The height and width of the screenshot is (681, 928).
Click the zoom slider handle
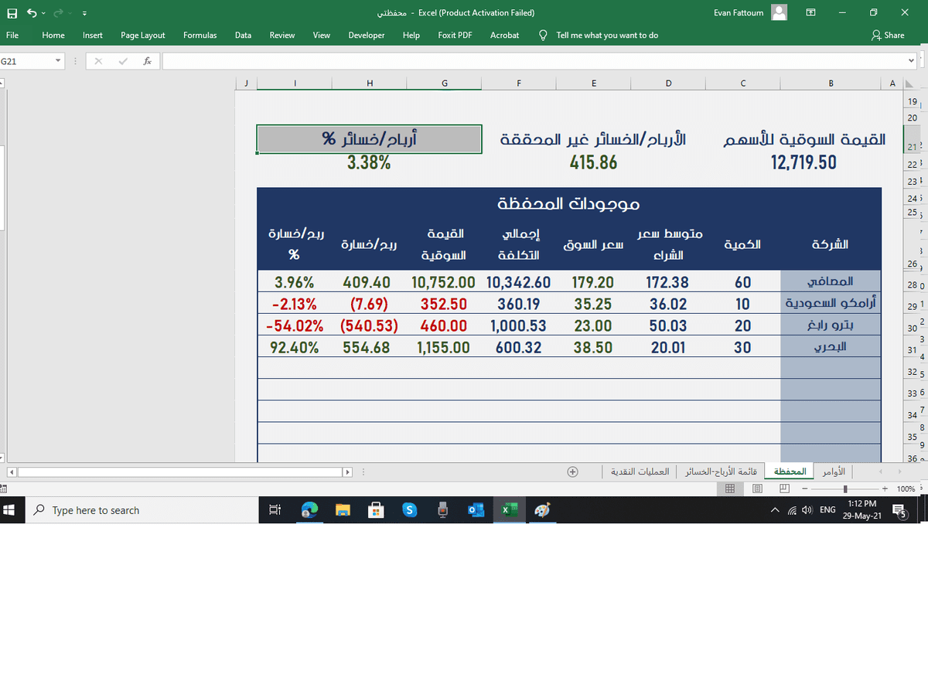point(846,489)
